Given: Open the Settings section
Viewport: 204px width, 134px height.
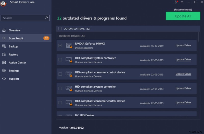Looking at the screenshot, I should (26, 71).
